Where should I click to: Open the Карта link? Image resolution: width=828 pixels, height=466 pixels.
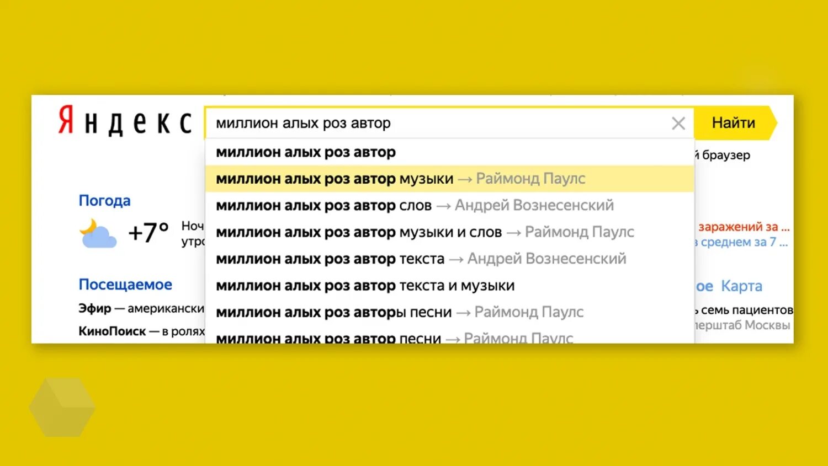coord(741,286)
